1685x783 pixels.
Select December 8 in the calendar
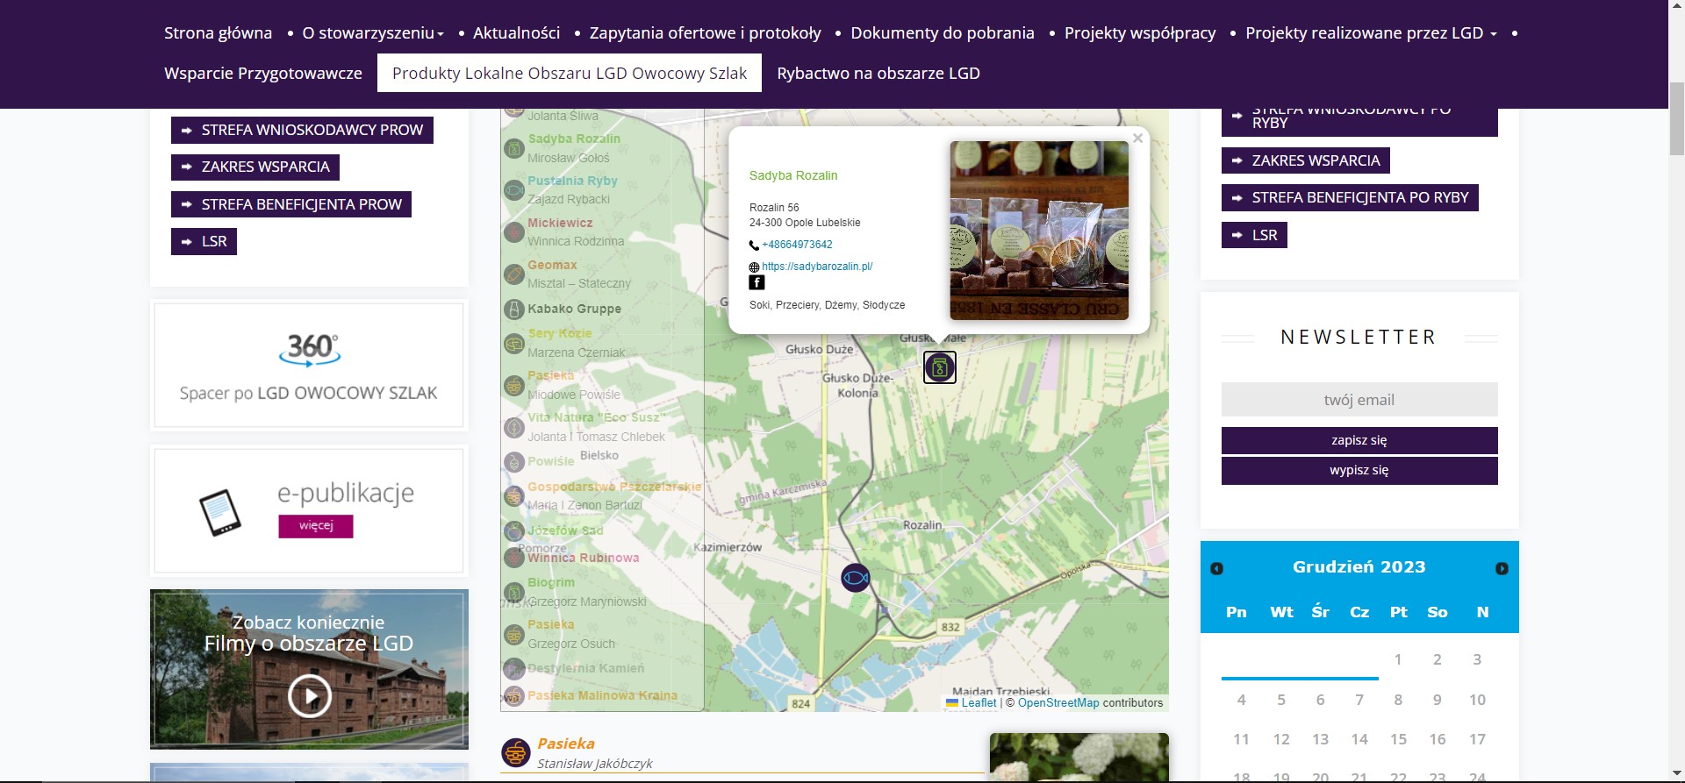point(1398,700)
